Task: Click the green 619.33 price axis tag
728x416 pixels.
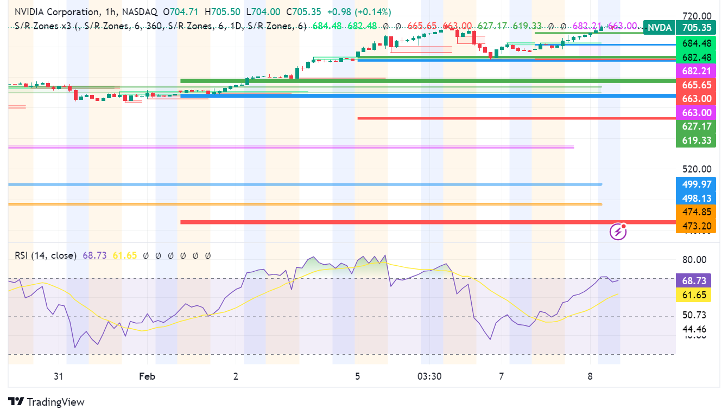Action: [697, 140]
